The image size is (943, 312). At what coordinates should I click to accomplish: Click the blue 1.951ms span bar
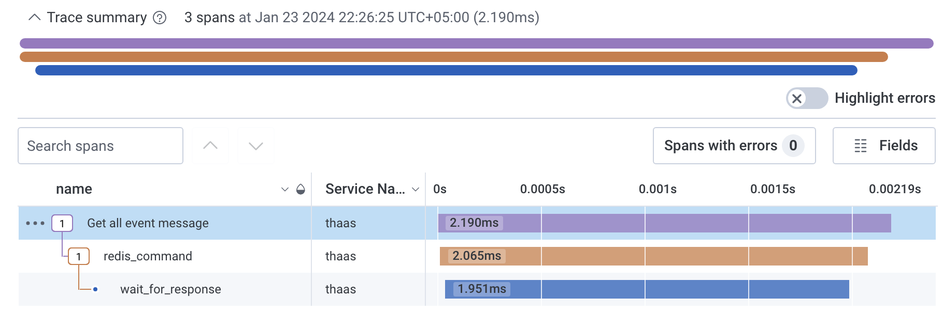647,289
